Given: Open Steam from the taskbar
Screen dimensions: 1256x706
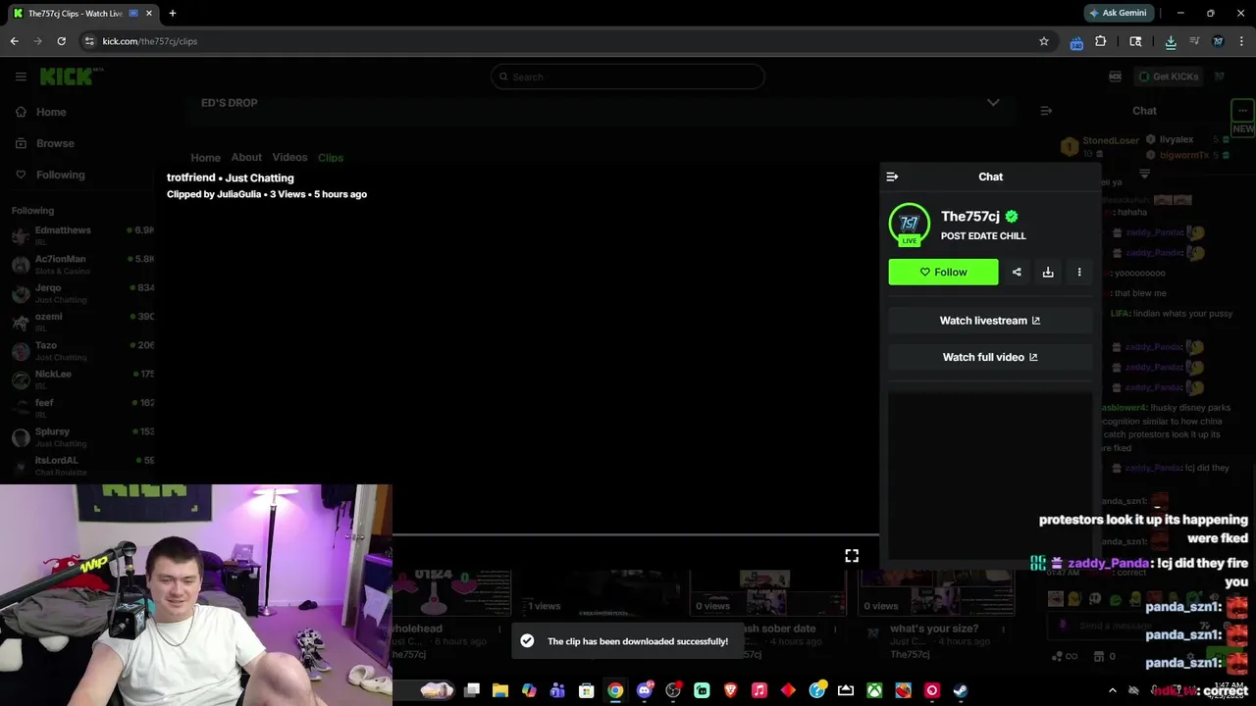Looking at the screenshot, I should (x=961, y=690).
